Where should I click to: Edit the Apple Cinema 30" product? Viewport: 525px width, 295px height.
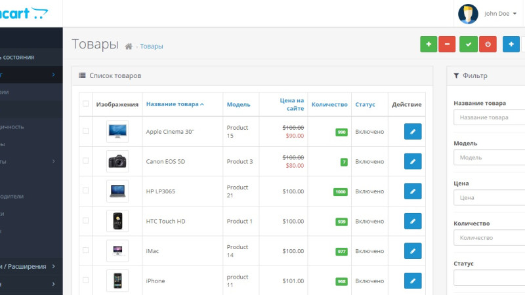coord(413,132)
